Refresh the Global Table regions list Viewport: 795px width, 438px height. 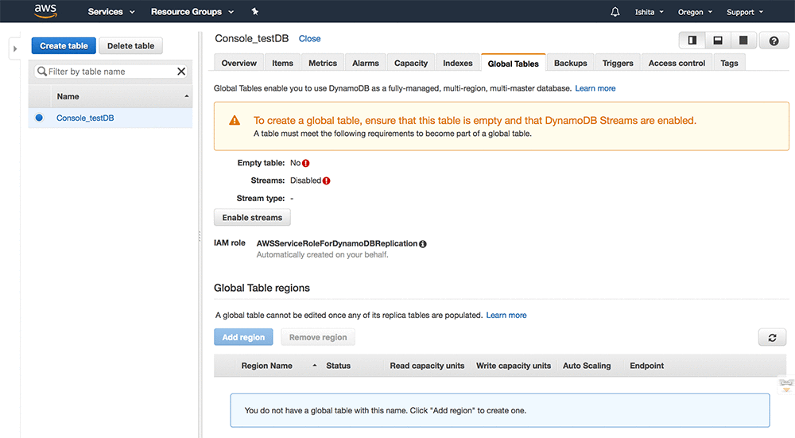[x=772, y=338]
